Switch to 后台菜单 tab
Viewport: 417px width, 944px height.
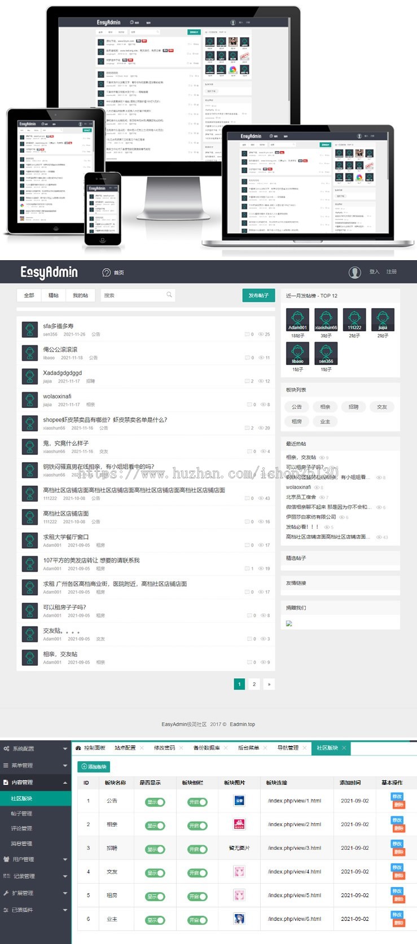coord(248,748)
